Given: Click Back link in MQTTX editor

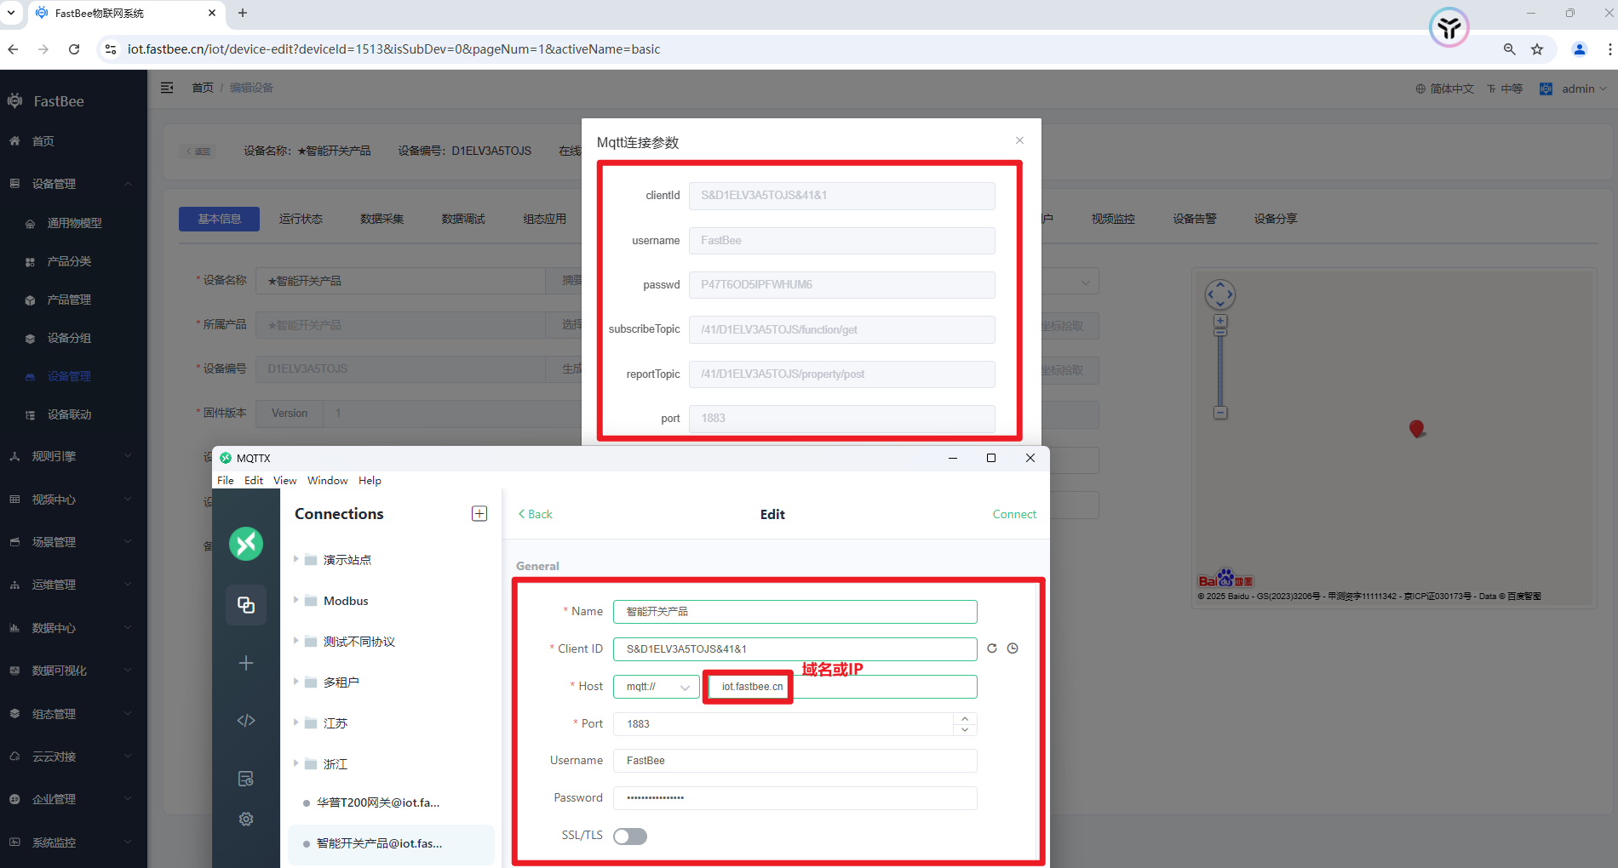Looking at the screenshot, I should [536, 514].
